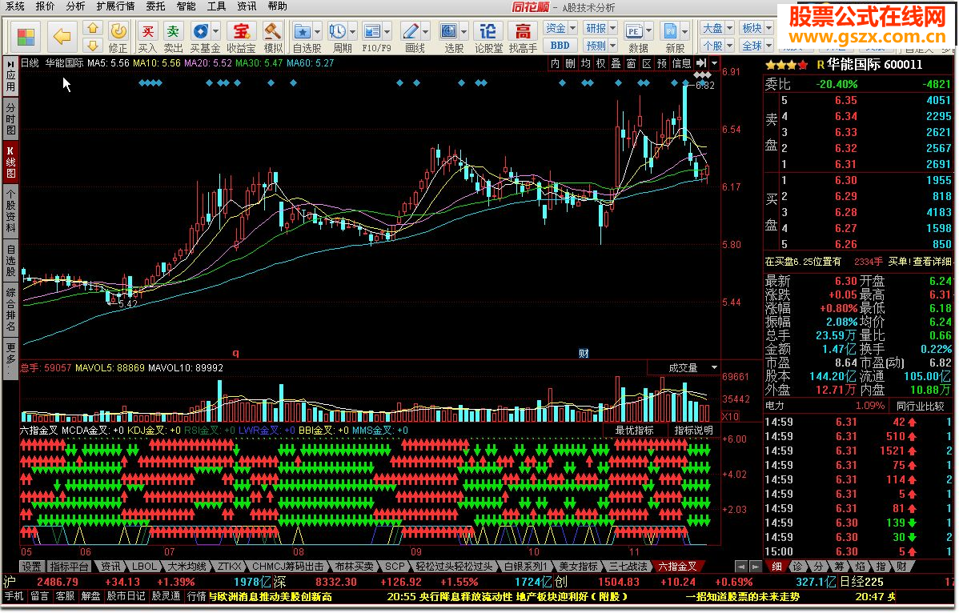Open the 个股资料 sidebar tab

pos(11,210)
